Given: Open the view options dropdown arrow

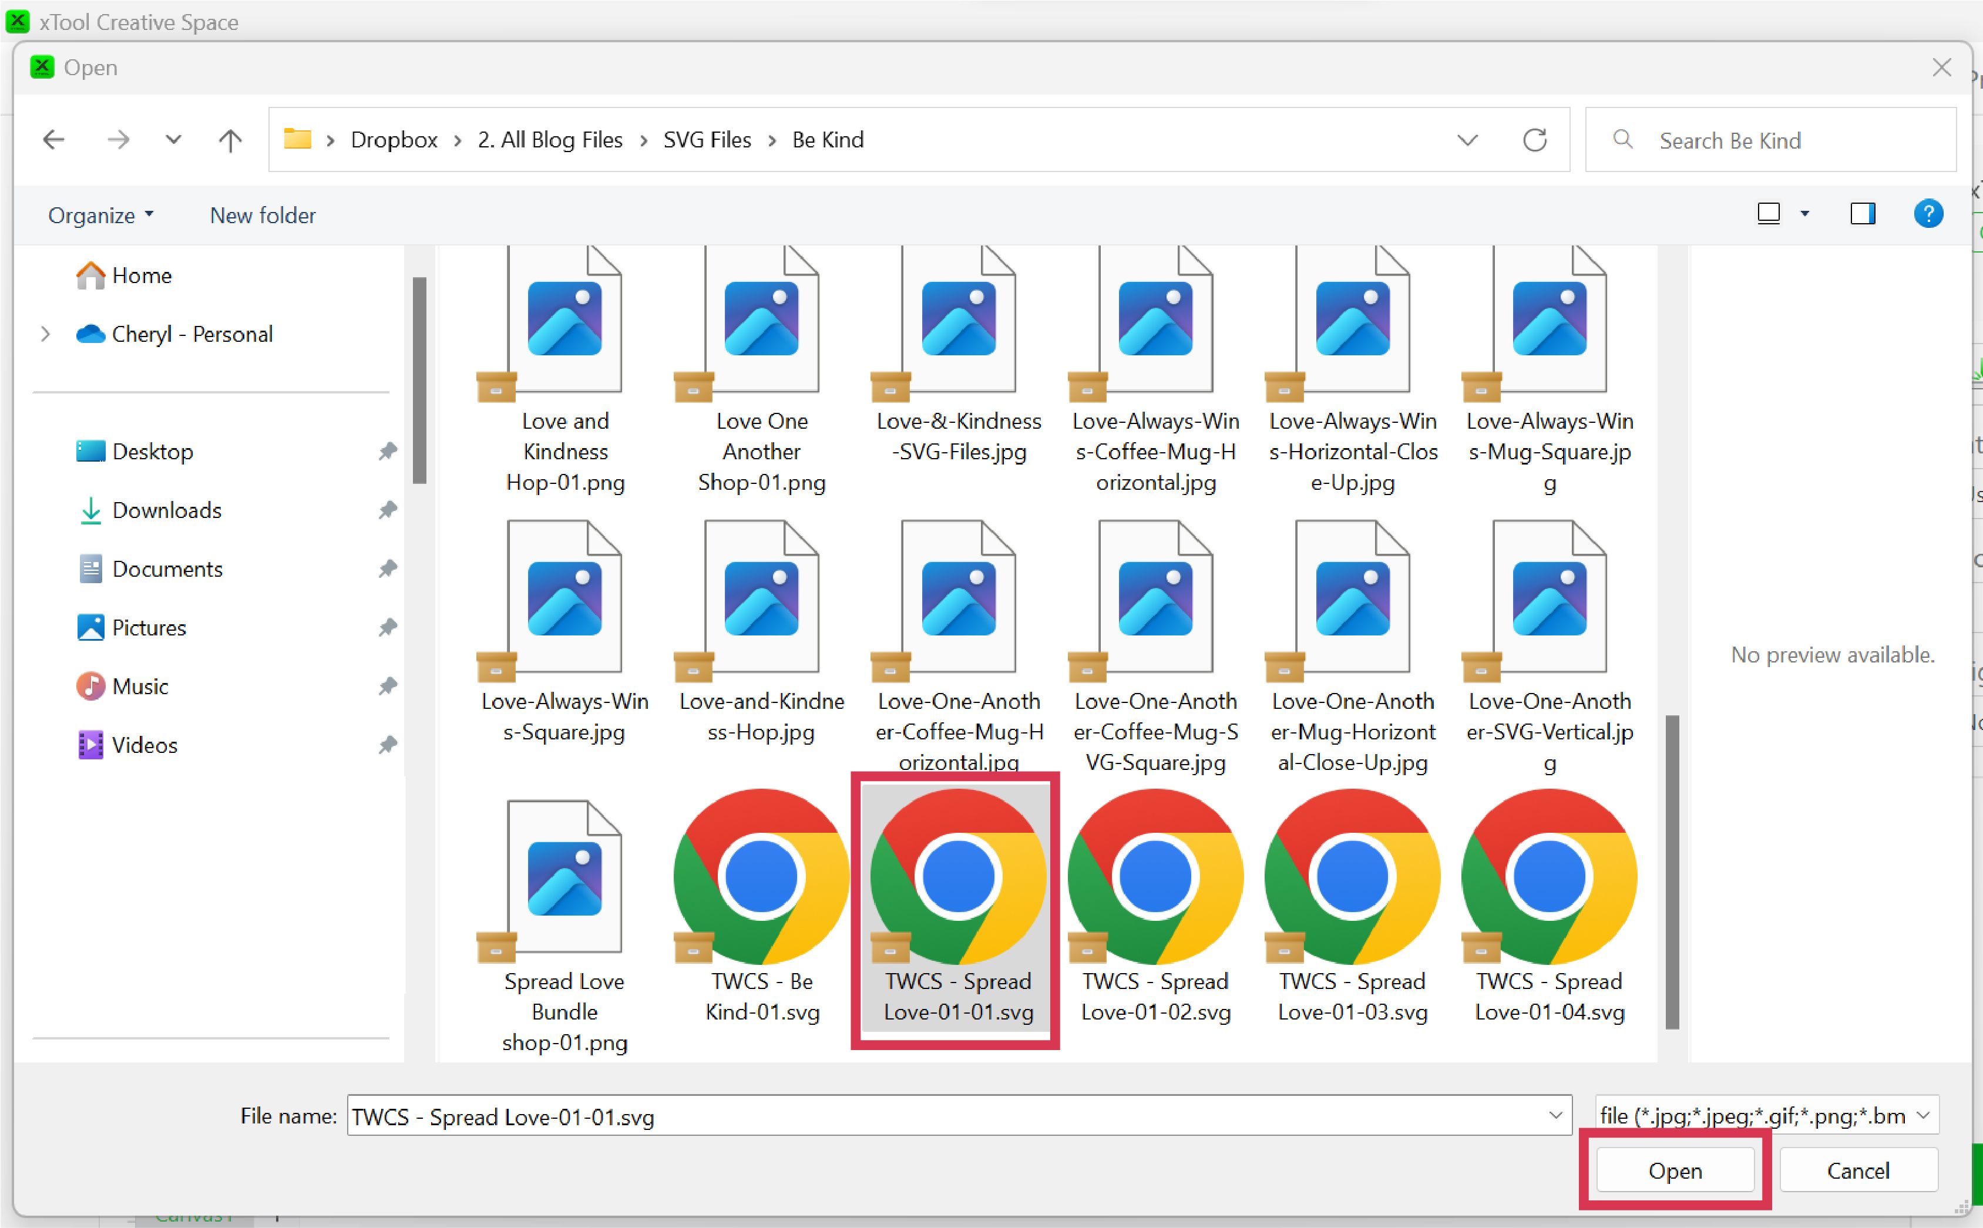Looking at the screenshot, I should [x=1804, y=214].
